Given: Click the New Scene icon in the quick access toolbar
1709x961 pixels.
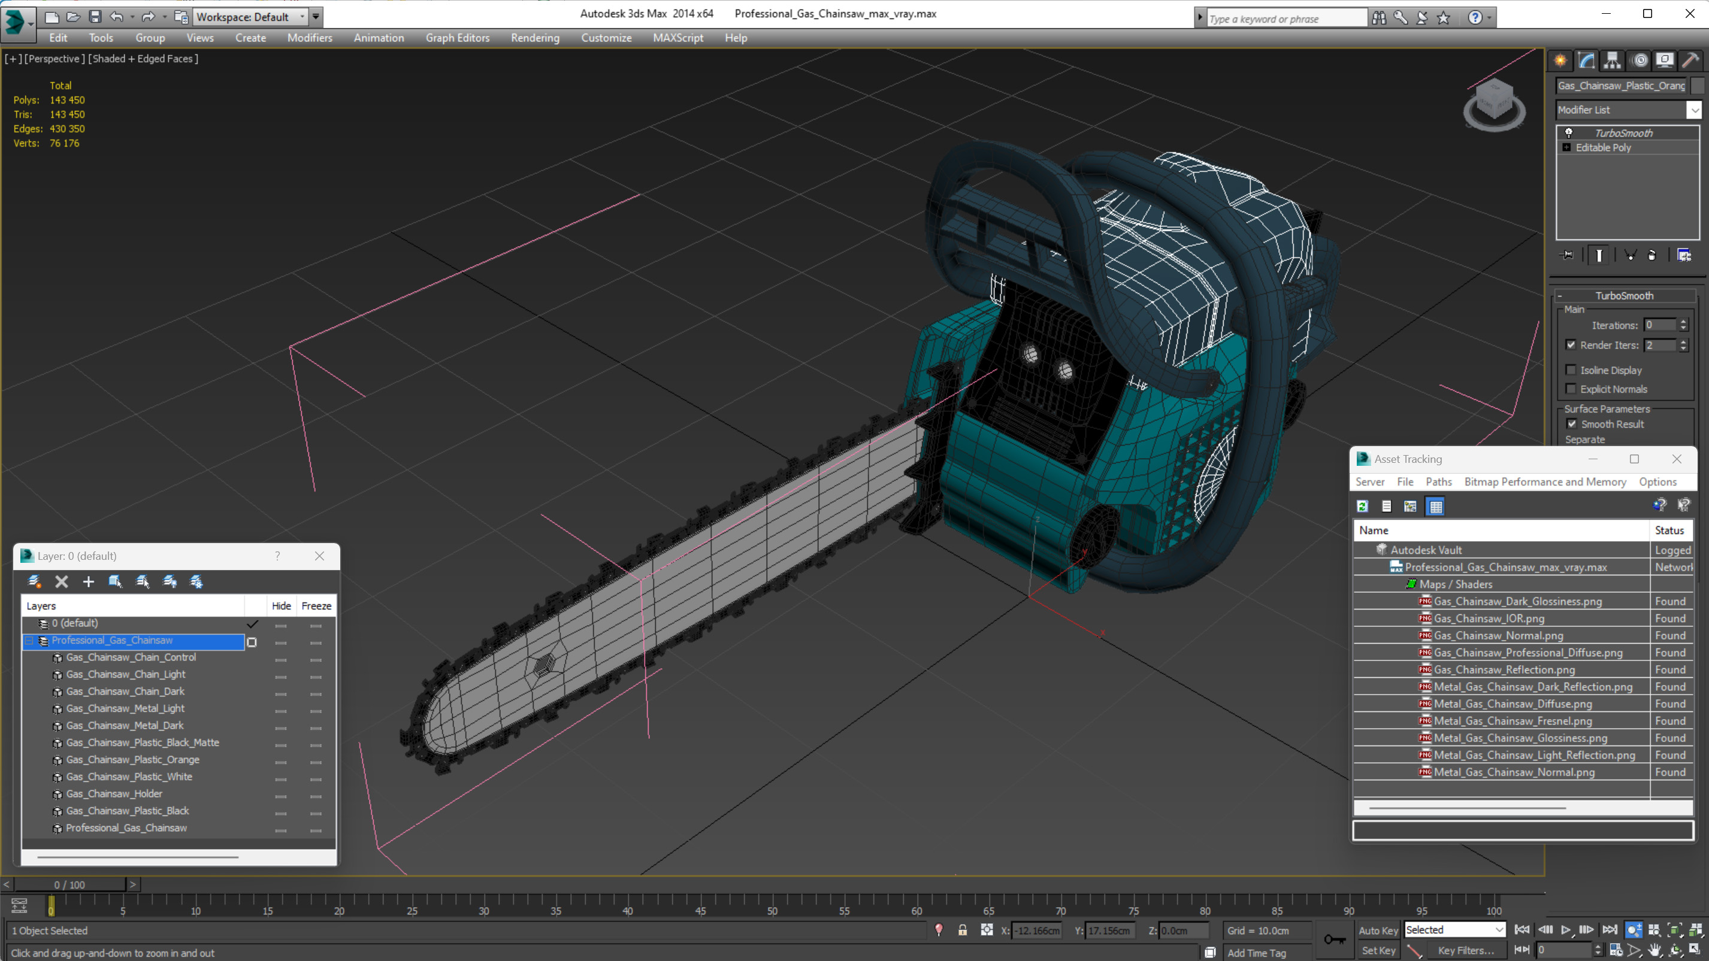Looking at the screenshot, I should (x=51, y=17).
